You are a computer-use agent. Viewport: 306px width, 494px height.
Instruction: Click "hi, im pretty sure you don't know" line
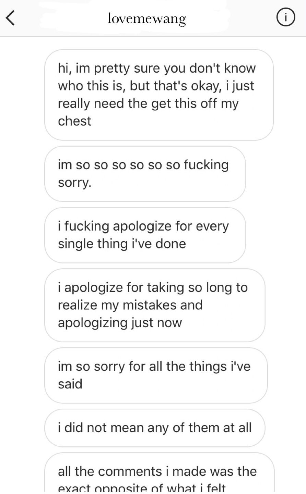157,68
